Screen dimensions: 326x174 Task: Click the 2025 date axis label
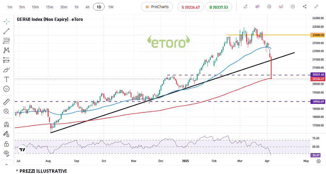(185, 161)
